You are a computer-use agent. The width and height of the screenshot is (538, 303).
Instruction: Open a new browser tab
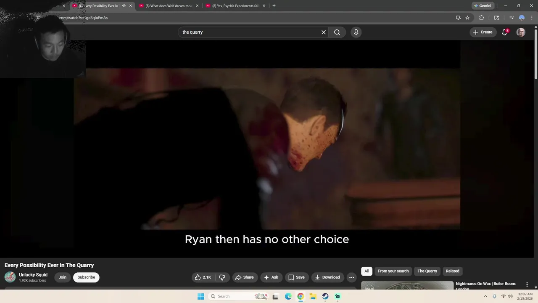coord(274,6)
